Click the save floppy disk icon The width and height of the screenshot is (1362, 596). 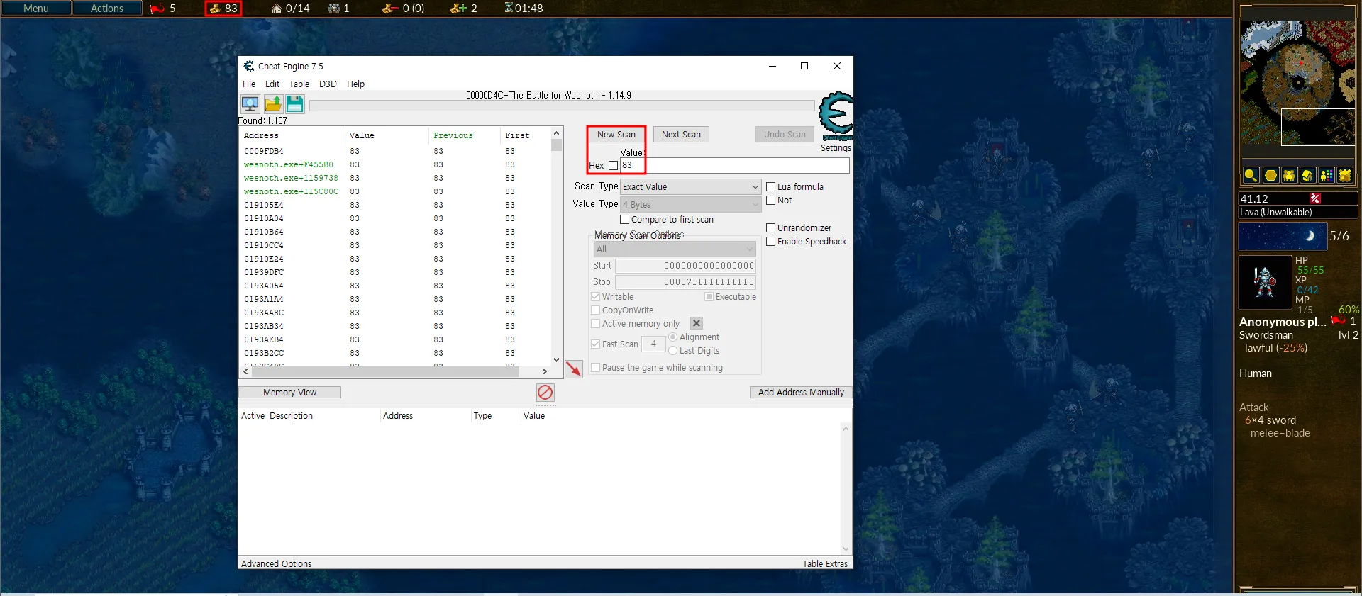tap(295, 104)
